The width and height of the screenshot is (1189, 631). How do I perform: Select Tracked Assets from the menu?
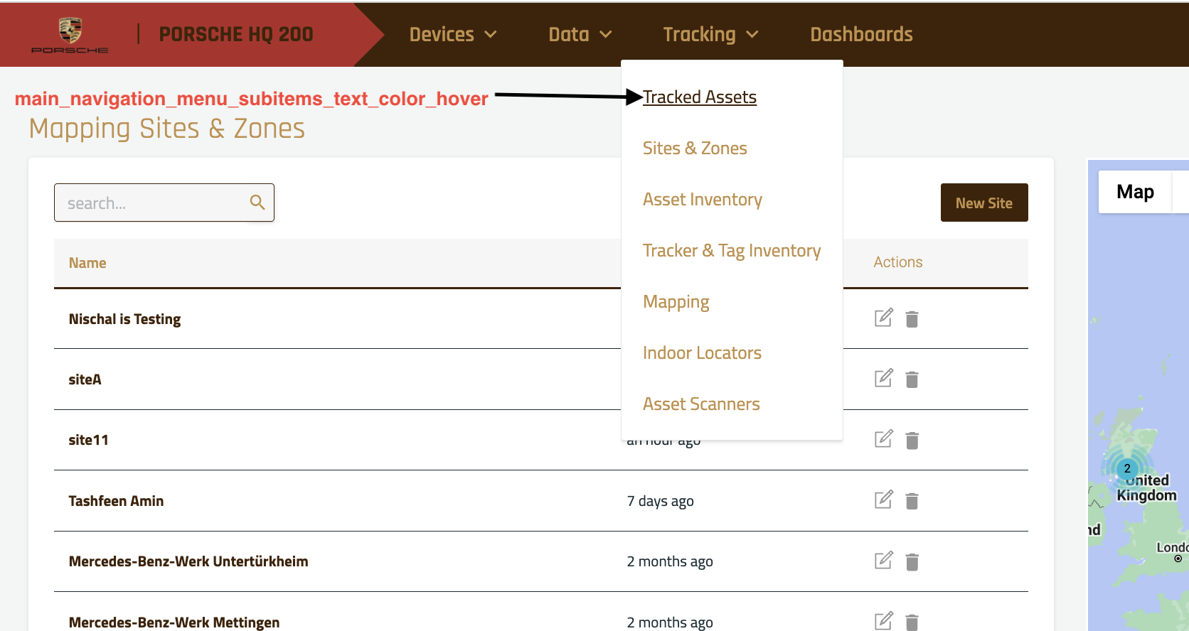(700, 97)
